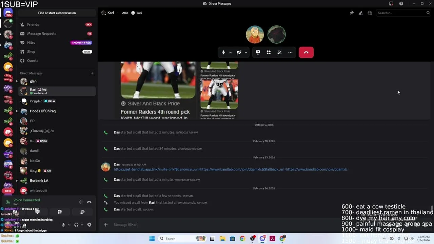Image resolution: width=434 pixels, height=244 pixels.
Task: Open Message Requests
Action: 56,34
